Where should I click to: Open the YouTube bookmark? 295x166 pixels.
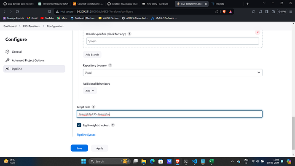[x=47, y=18]
